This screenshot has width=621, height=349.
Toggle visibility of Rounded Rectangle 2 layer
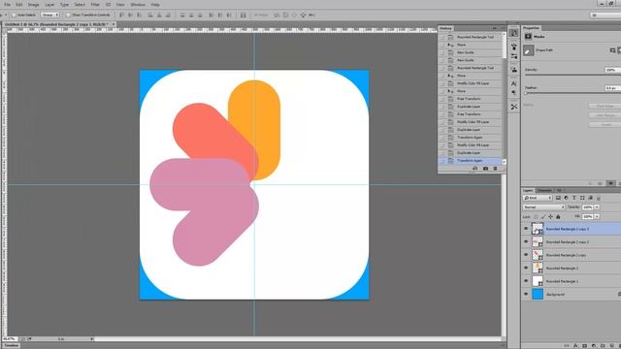click(x=526, y=268)
